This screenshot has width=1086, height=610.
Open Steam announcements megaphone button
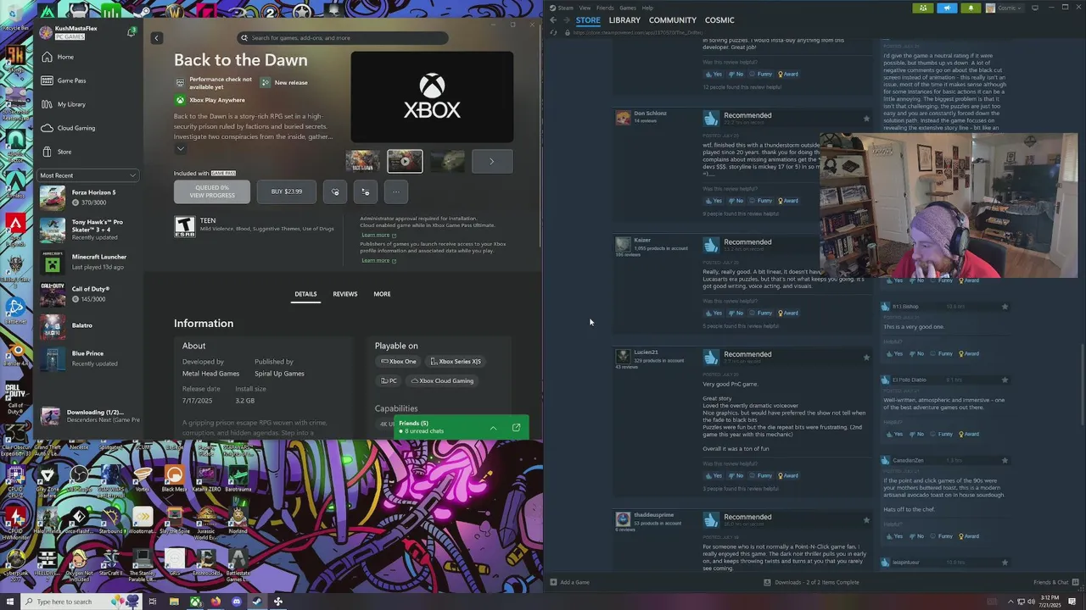pos(947,8)
